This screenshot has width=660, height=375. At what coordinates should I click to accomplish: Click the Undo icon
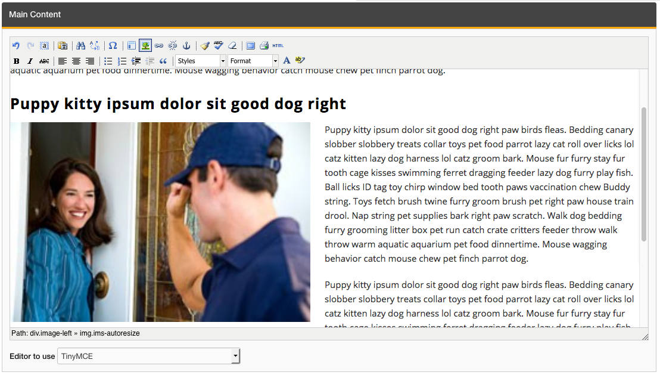[x=16, y=46]
